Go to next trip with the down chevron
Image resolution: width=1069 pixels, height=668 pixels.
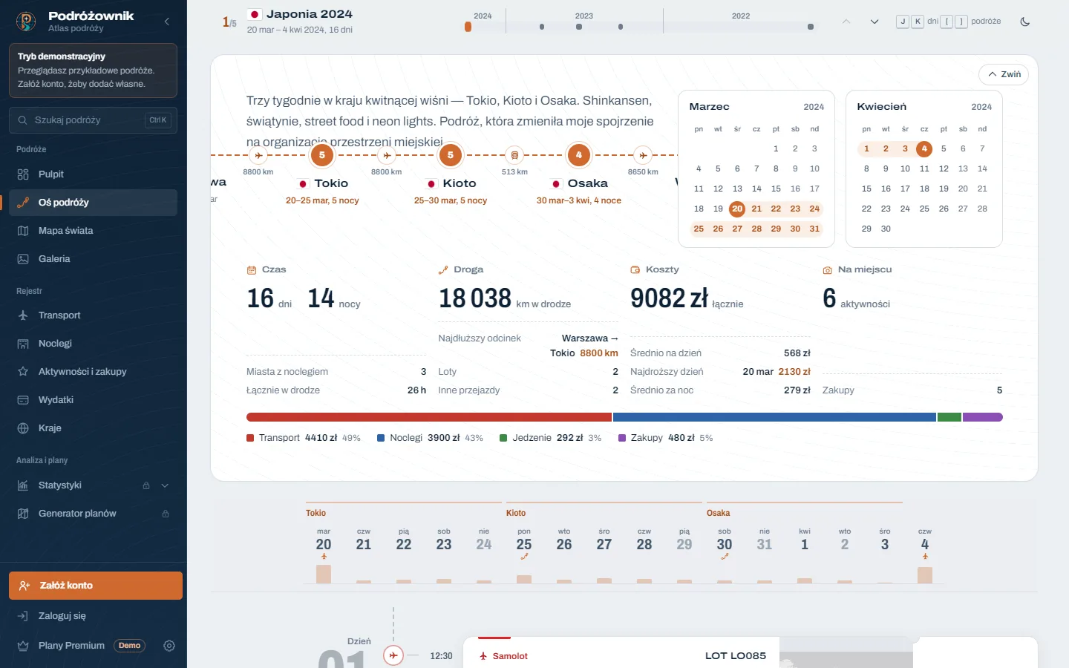point(875,22)
